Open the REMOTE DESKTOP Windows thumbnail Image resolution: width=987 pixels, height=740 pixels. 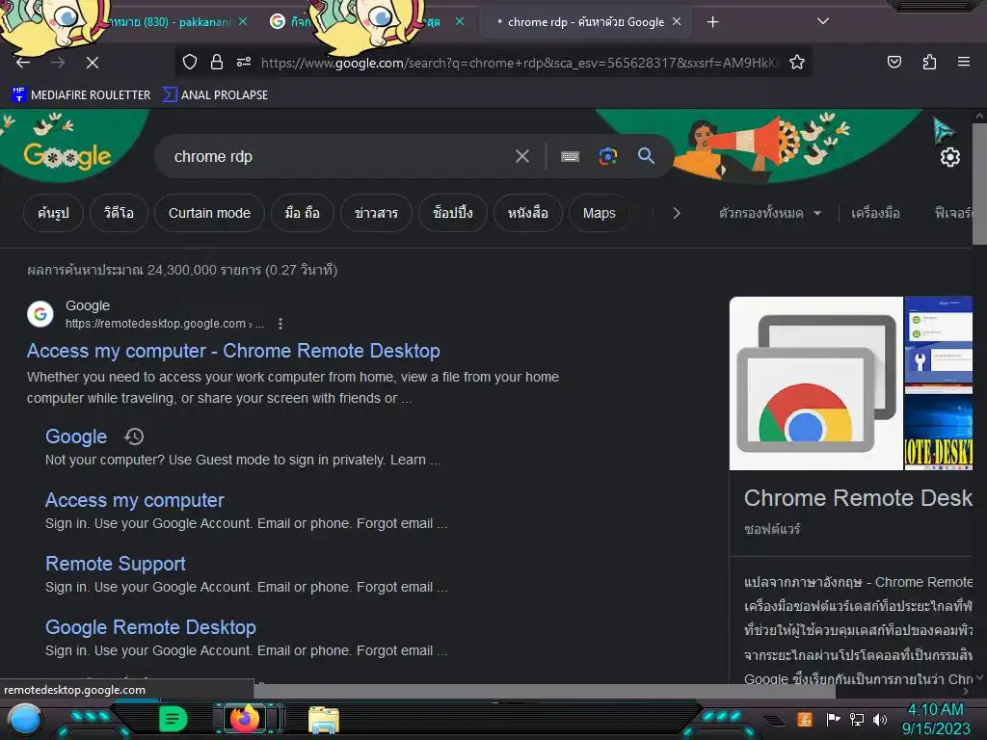tap(938, 433)
